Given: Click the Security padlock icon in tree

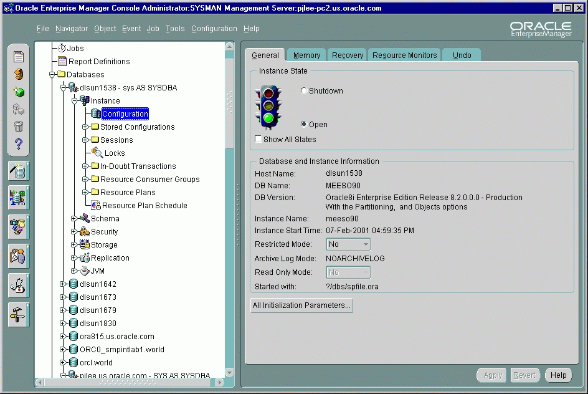Looking at the screenshot, I should click(84, 231).
